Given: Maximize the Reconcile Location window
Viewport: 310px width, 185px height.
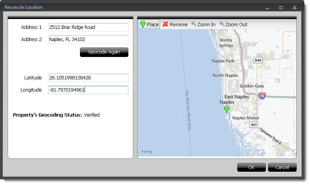Looking at the screenshot, I should [281, 7].
